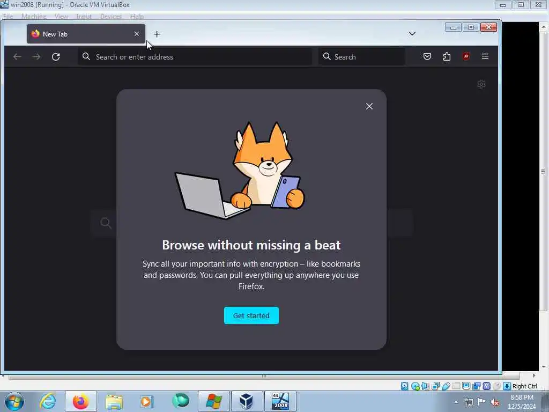
Task: Click the Get started button
Action: [x=251, y=315]
